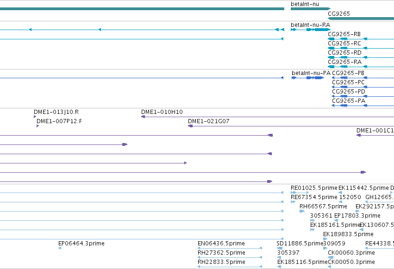Select the DME1-013J10.R feature label

point(56,112)
